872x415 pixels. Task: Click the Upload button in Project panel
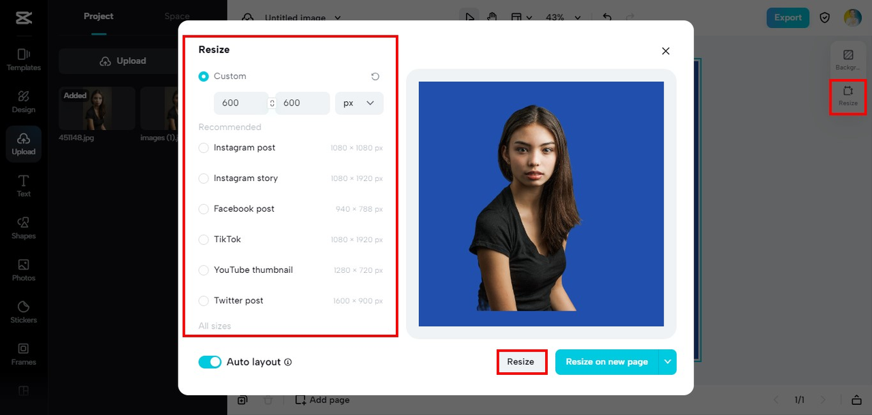coord(123,61)
